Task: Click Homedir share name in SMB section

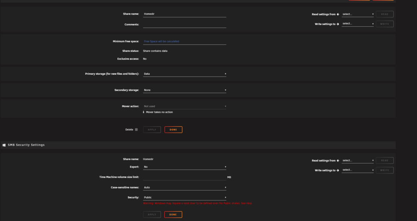Action: 148,159
